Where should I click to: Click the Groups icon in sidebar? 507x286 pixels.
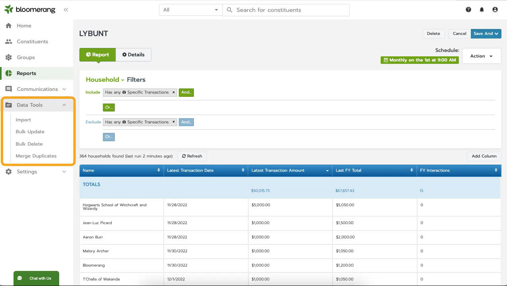[x=8, y=58]
